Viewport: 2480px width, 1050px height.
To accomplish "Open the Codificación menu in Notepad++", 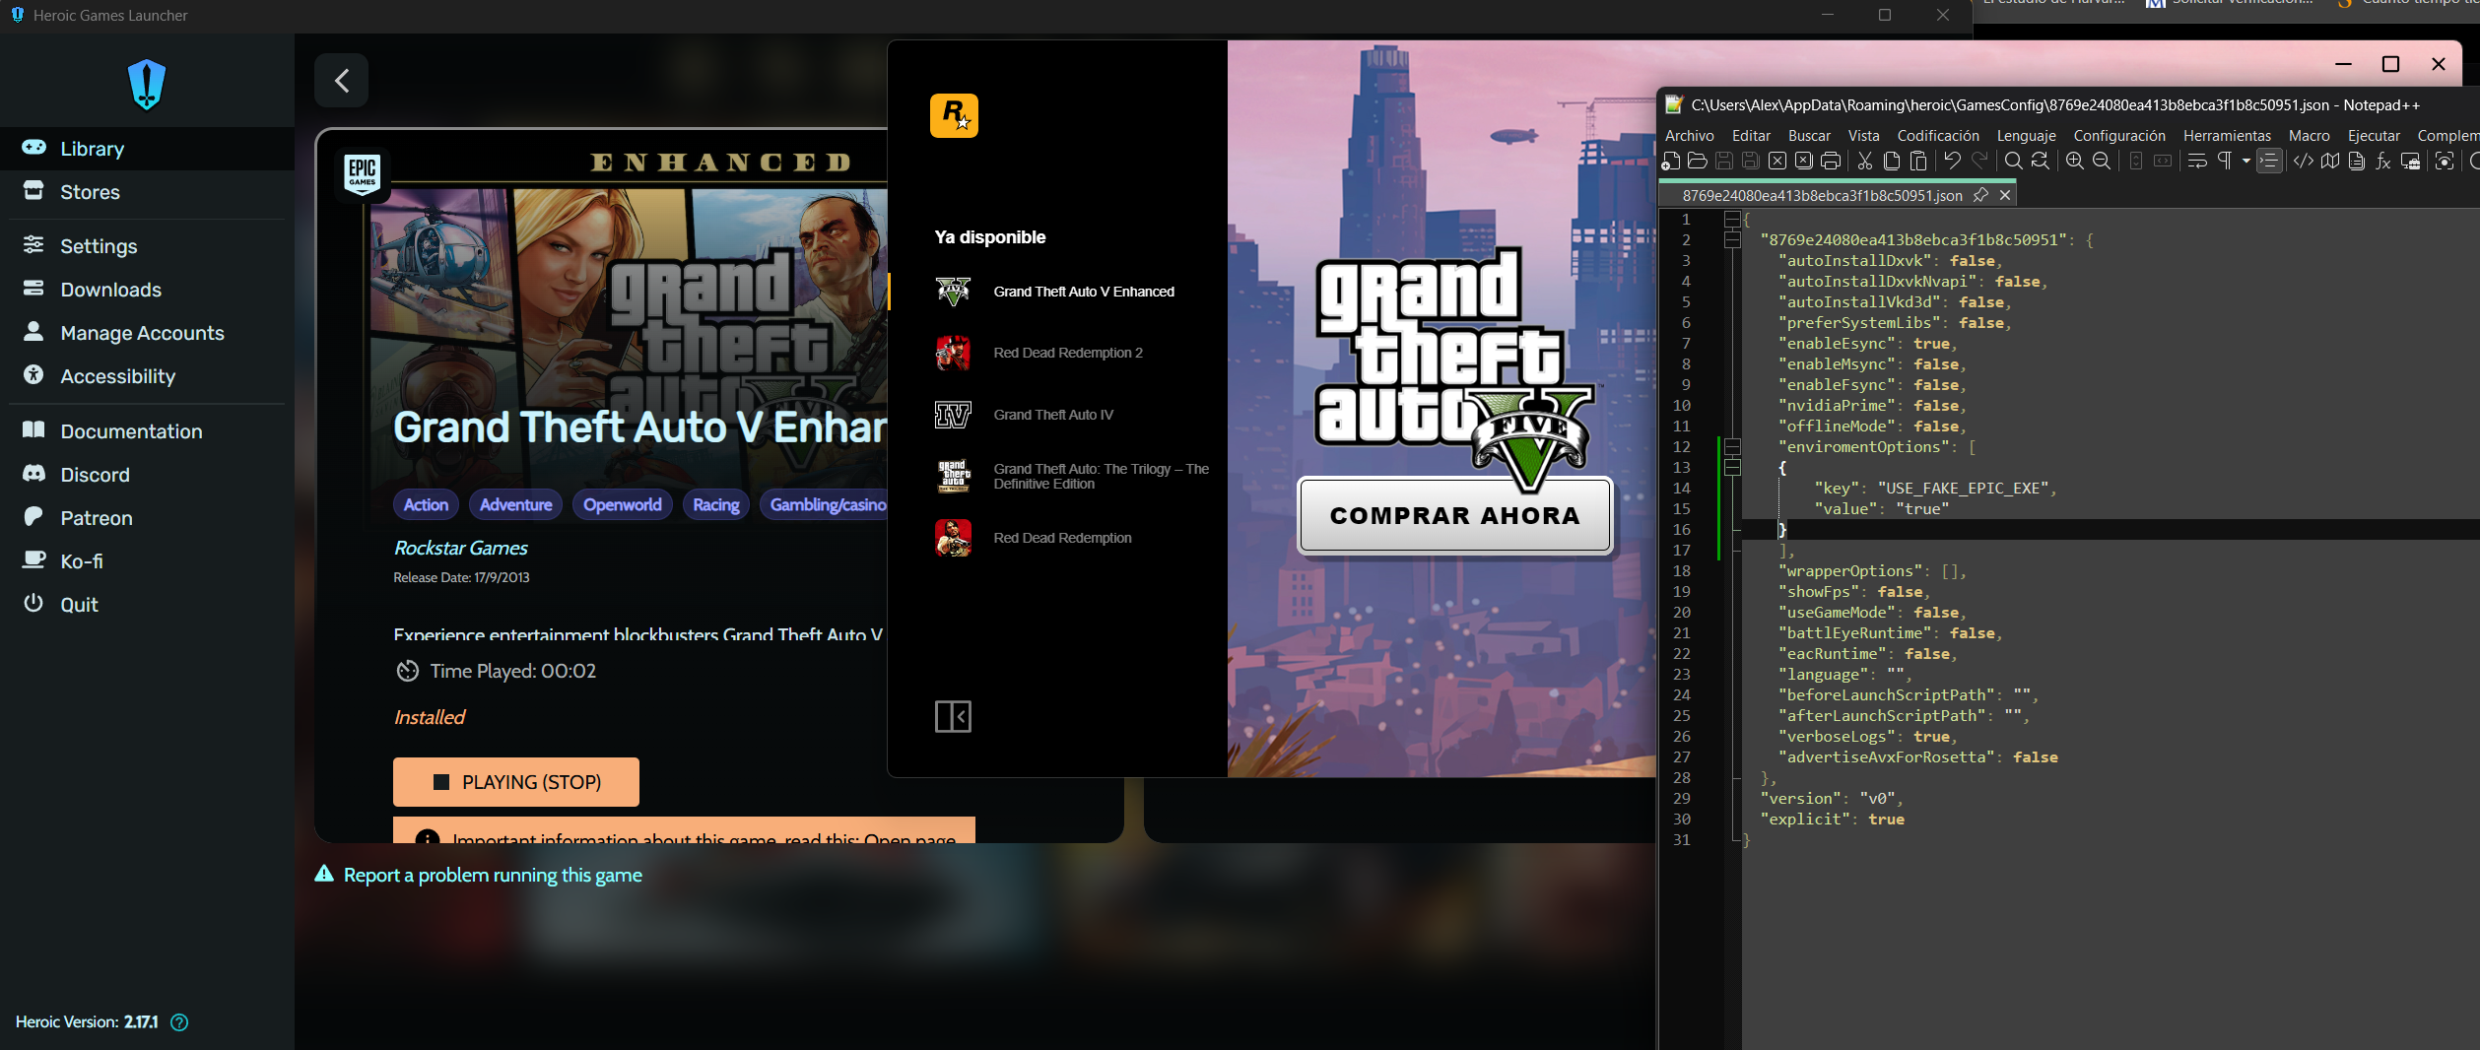I will [x=1938, y=136].
